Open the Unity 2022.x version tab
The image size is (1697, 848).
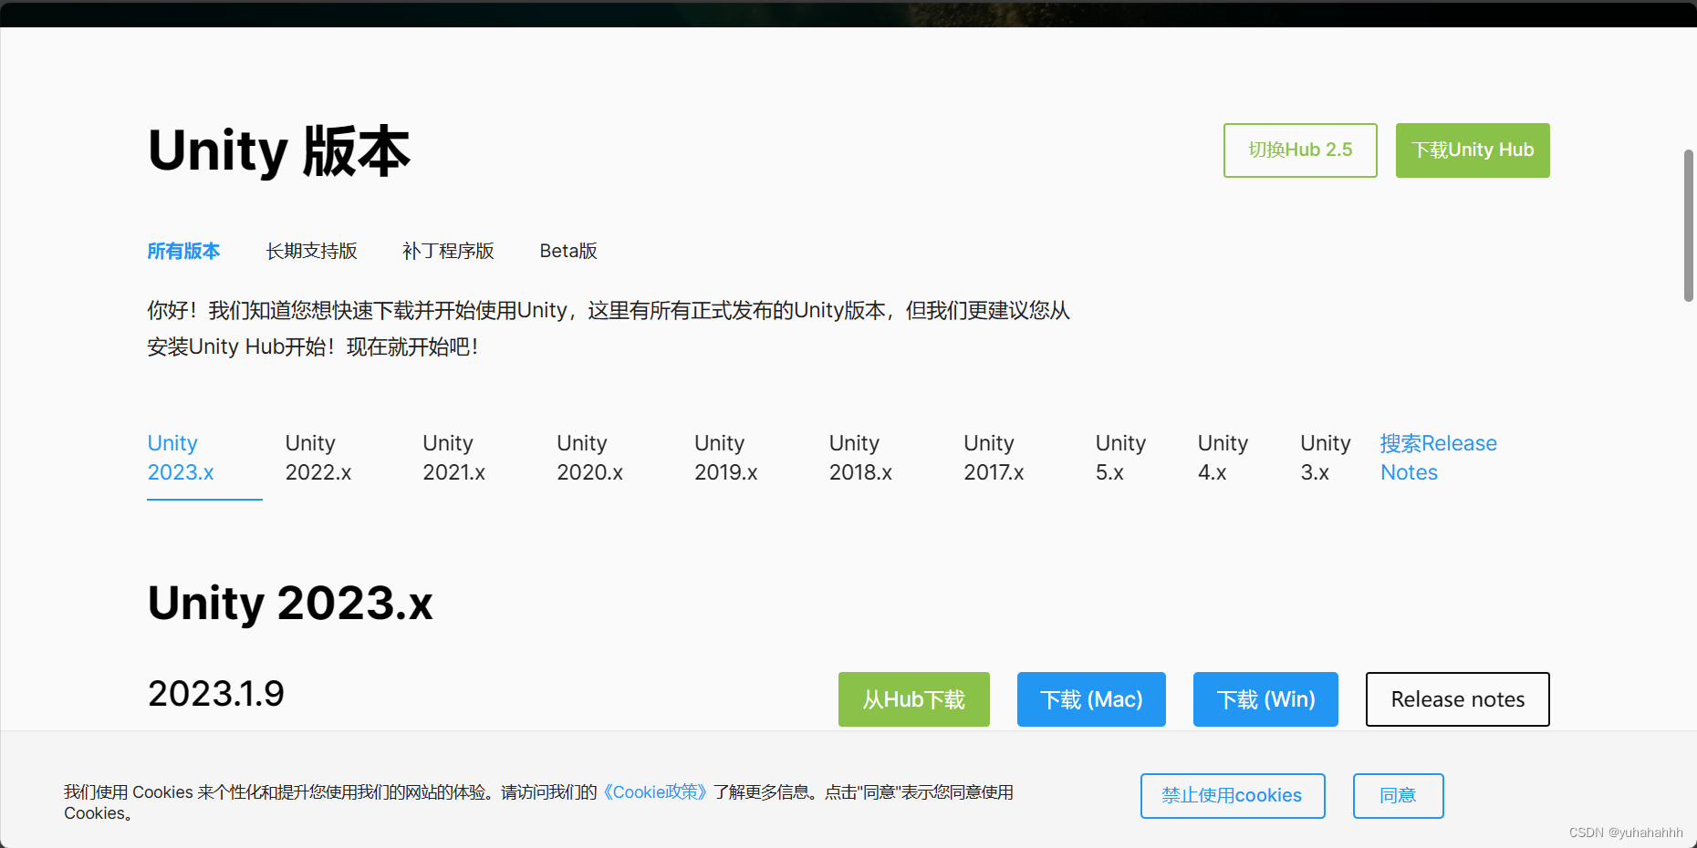pyautogui.click(x=318, y=458)
